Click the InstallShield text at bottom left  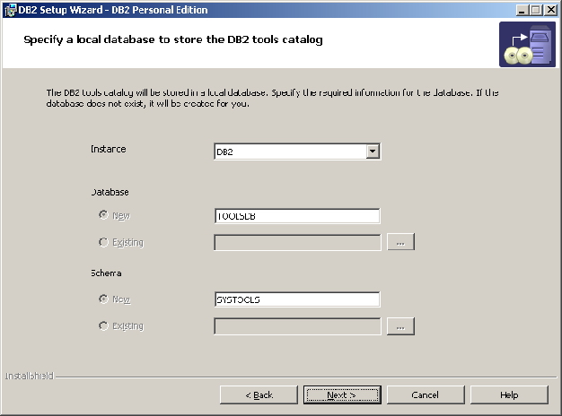[30, 376]
